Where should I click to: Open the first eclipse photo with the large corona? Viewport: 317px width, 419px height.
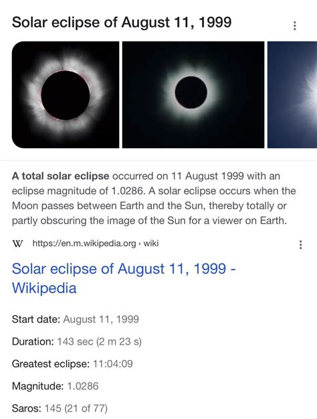pyautogui.click(x=66, y=95)
